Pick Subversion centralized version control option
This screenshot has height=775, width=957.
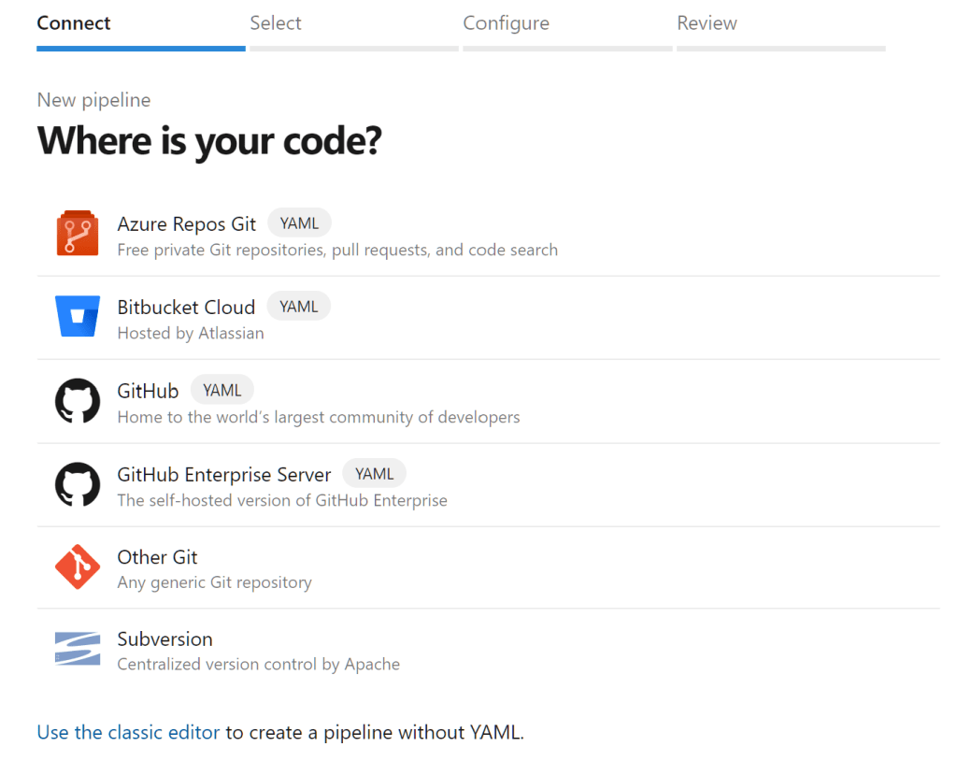(164, 639)
